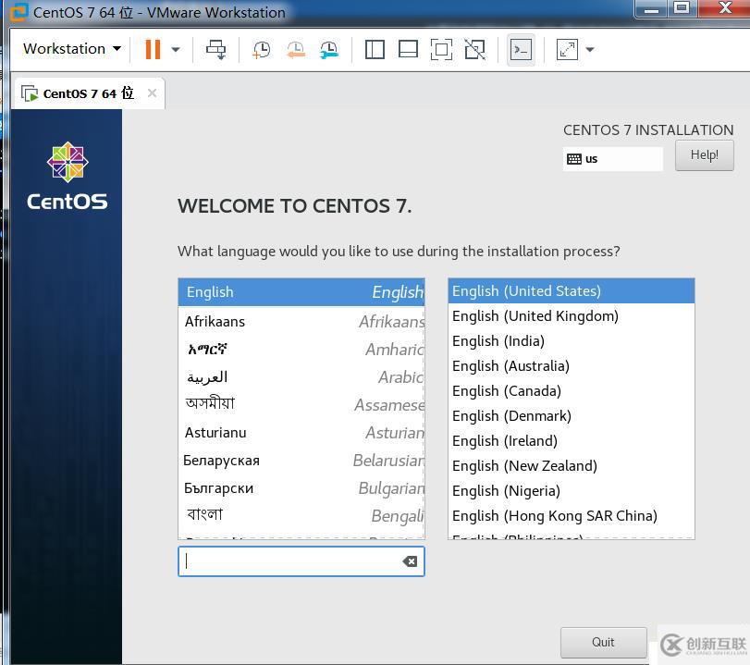
Task: Toggle the library sidebar panel icon
Action: [375, 49]
